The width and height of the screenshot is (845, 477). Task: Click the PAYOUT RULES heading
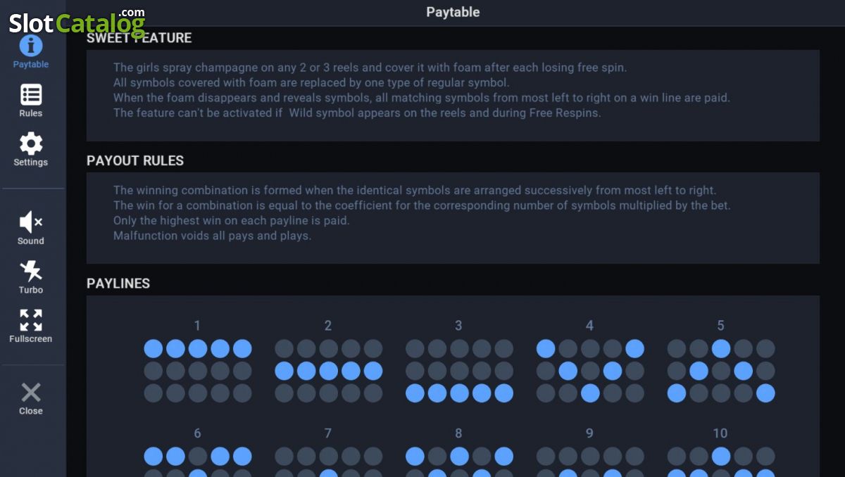(135, 160)
